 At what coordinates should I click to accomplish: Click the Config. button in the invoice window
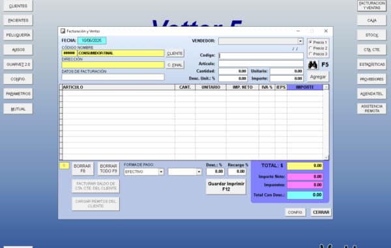tap(295, 212)
